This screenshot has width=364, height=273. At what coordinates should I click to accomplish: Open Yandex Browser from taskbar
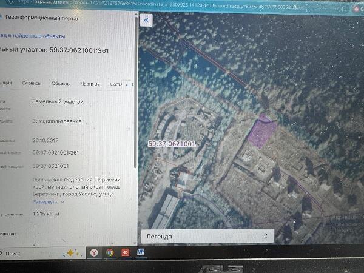pyautogui.click(x=94, y=252)
